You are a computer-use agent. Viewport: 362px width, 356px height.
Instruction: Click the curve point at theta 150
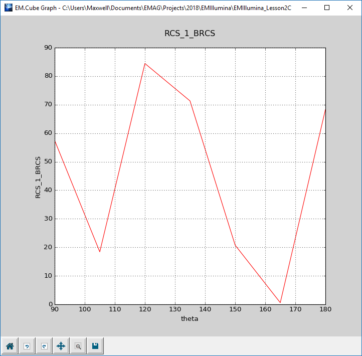click(x=235, y=245)
